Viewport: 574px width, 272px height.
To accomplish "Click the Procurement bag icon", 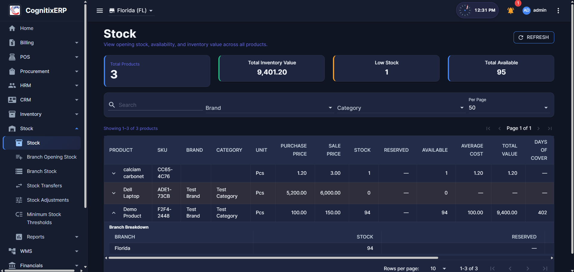I will (12, 71).
